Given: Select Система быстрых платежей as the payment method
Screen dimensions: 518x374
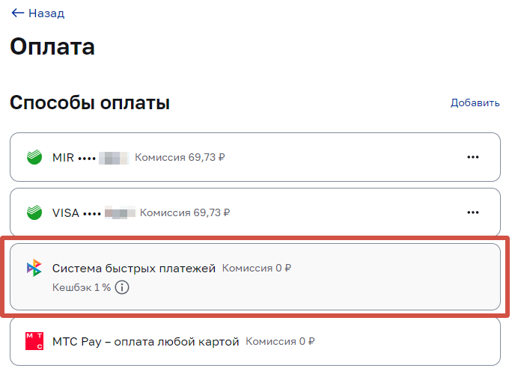Looking at the screenshot, I should (134, 268).
